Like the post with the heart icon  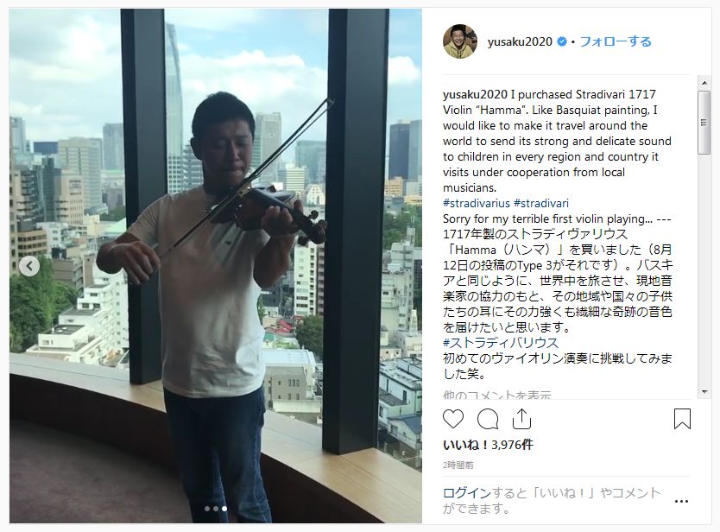point(452,419)
